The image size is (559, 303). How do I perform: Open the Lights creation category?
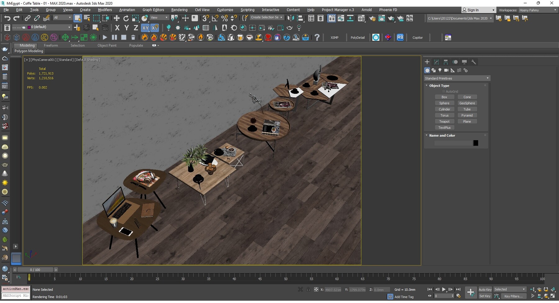440,70
